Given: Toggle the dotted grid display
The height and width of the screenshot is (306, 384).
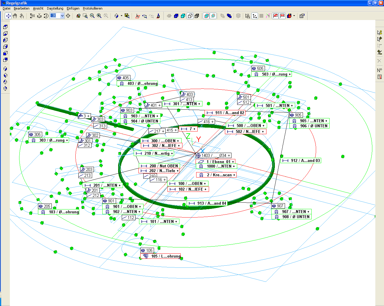Looking at the screenshot, I should (261, 16).
